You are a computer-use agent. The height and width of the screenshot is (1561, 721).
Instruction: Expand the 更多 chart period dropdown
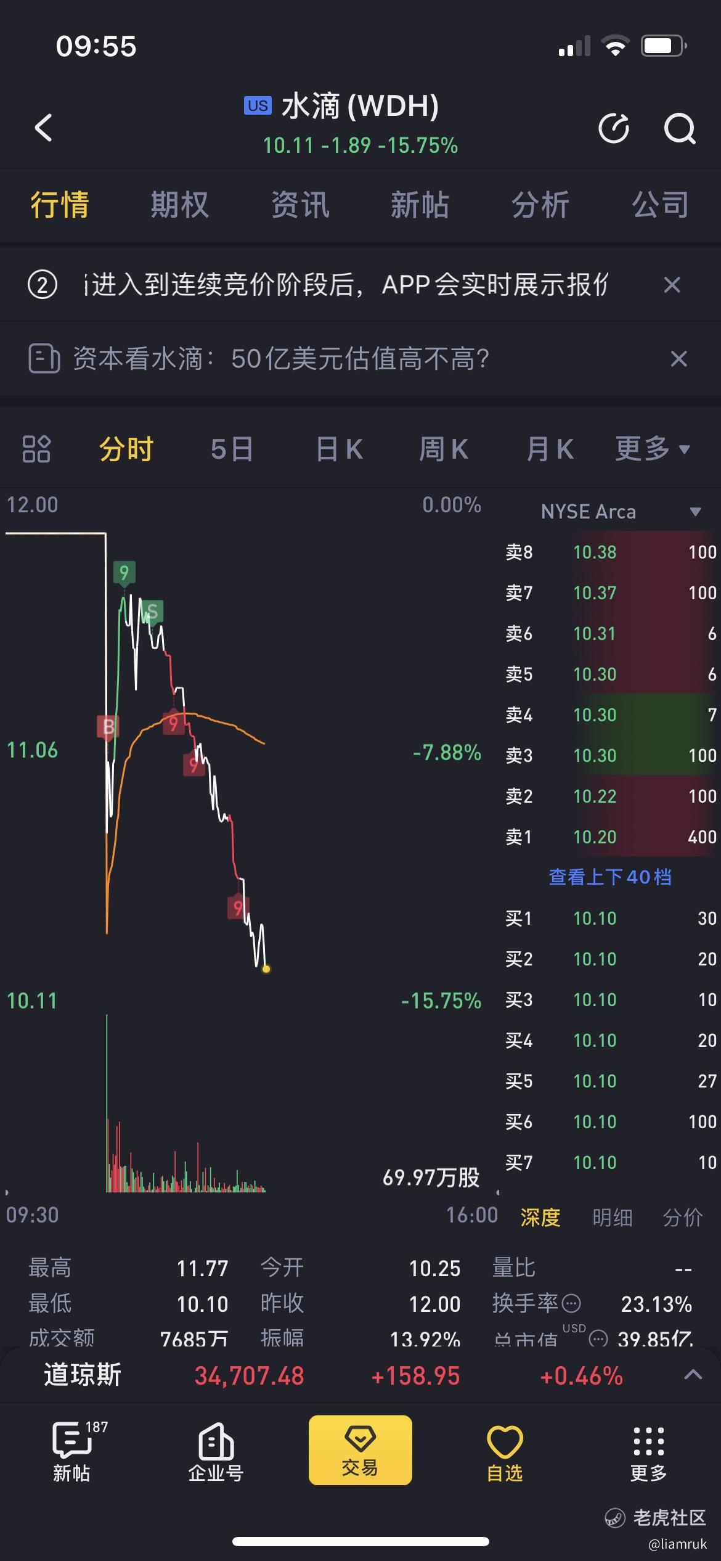click(x=653, y=449)
